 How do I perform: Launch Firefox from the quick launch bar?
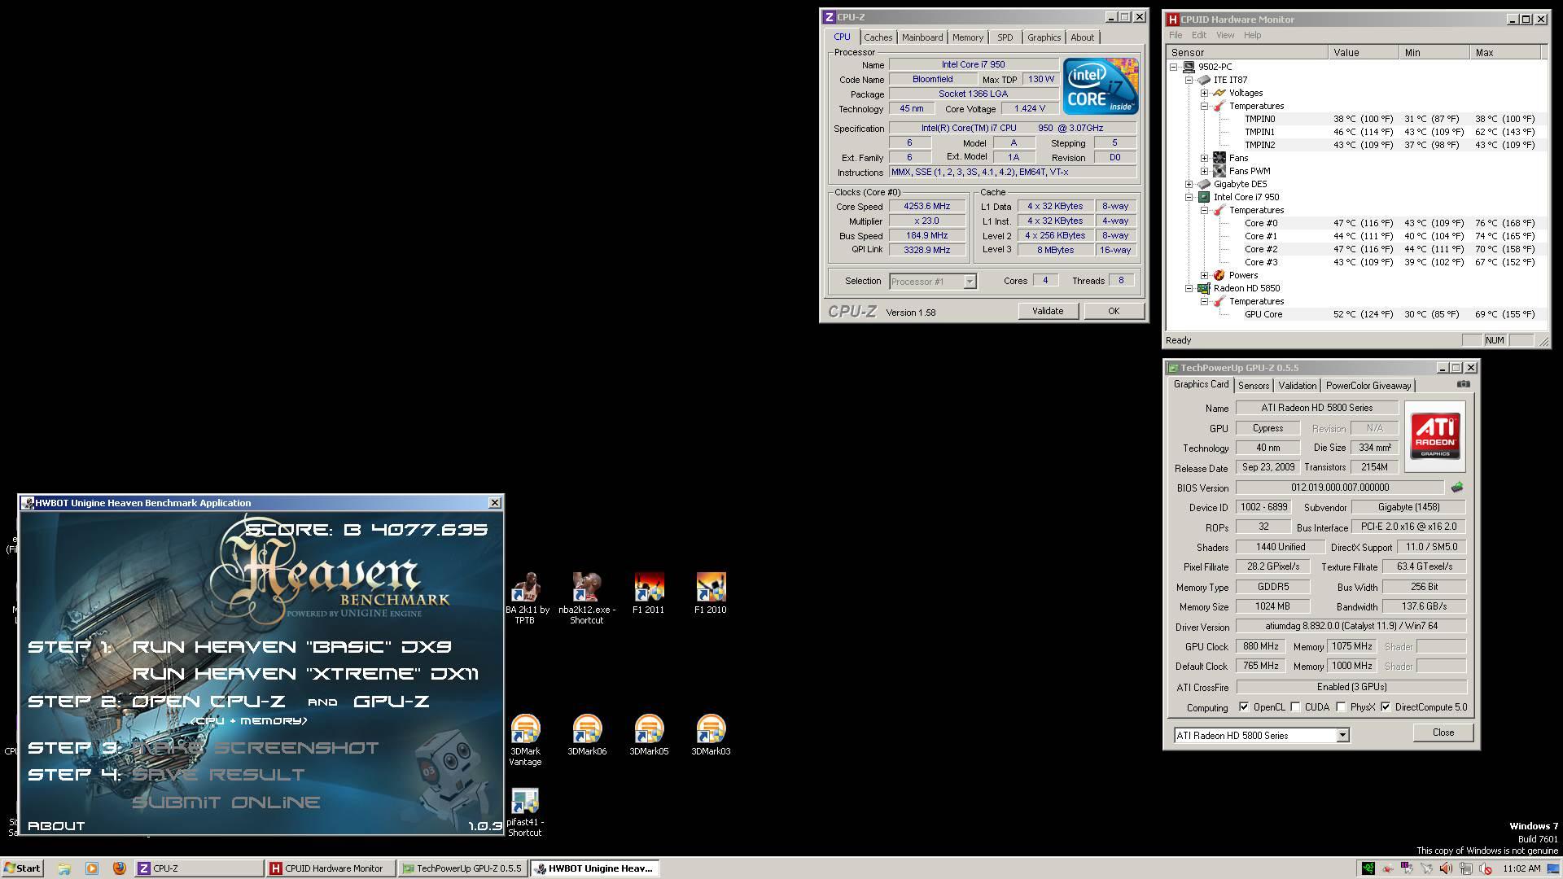pyautogui.click(x=120, y=868)
